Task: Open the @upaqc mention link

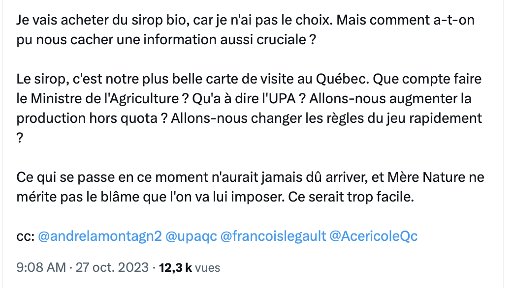Action: click(x=191, y=237)
